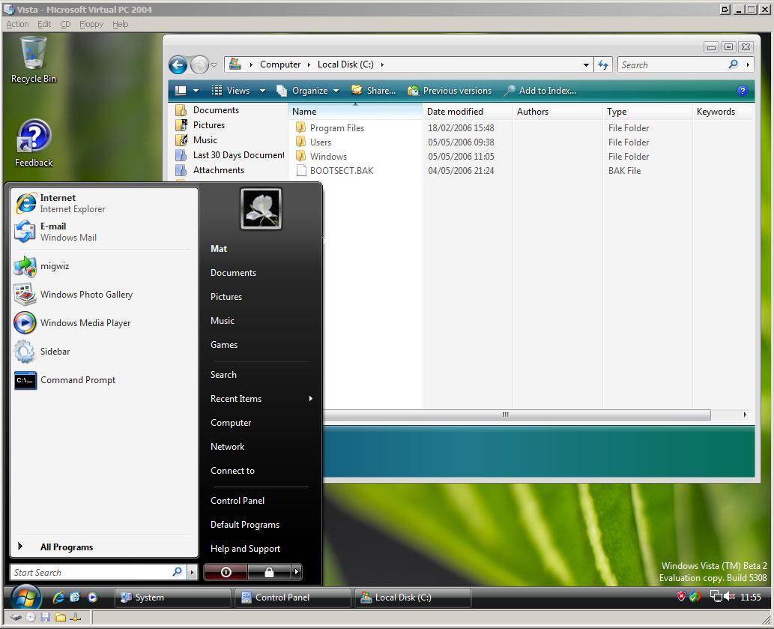Expand All Programs in the Start menu
This screenshot has height=629, width=774.
(66, 547)
